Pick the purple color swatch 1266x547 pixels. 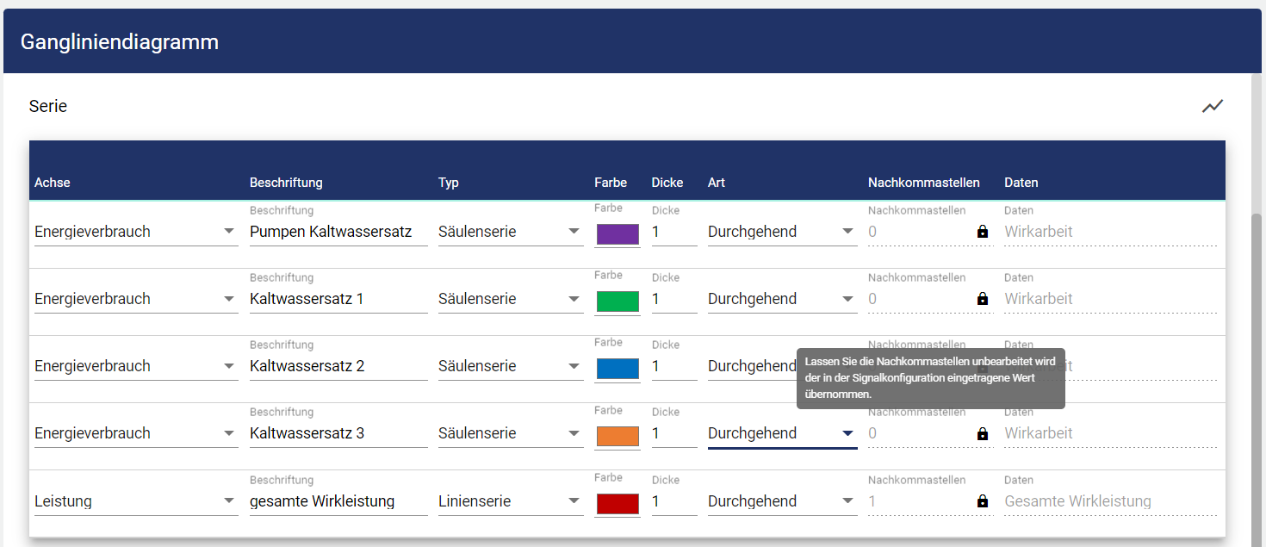[617, 234]
